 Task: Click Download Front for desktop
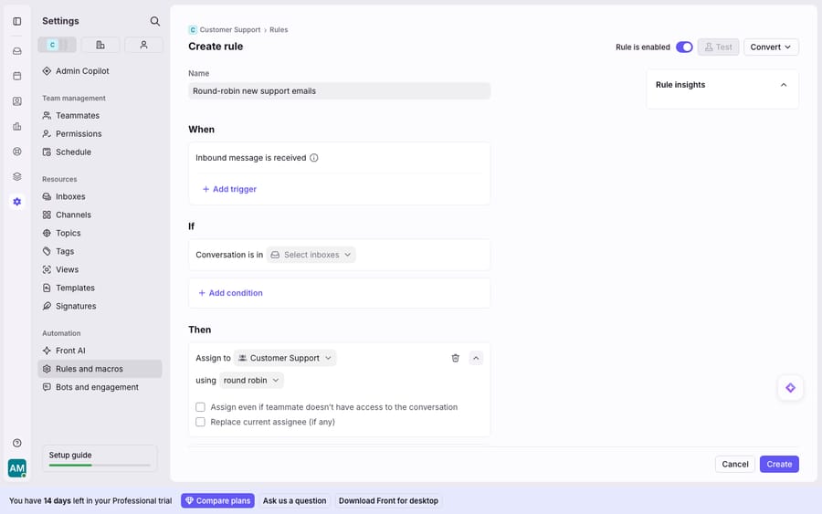coord(388,501)
